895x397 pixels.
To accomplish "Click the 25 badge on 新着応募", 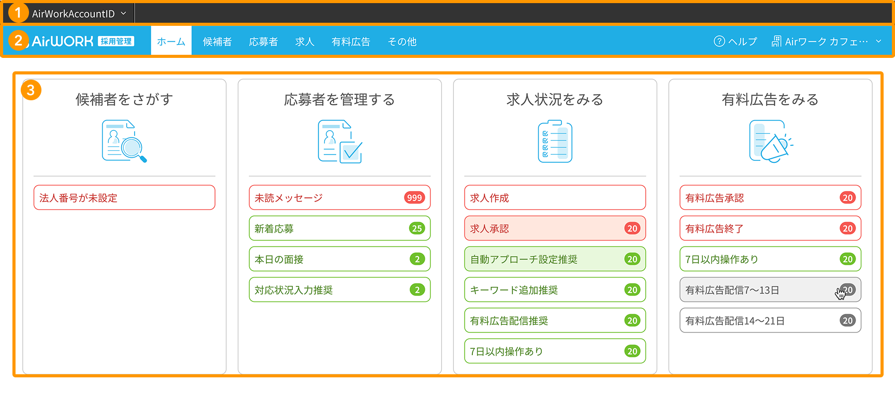I will coord(417,228).
